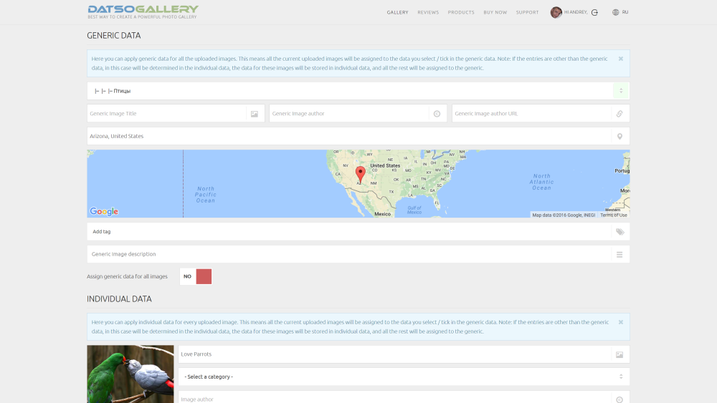Screen dimensions: 717x403
Task: Click the link icon in author URL field
Action: 619,114
